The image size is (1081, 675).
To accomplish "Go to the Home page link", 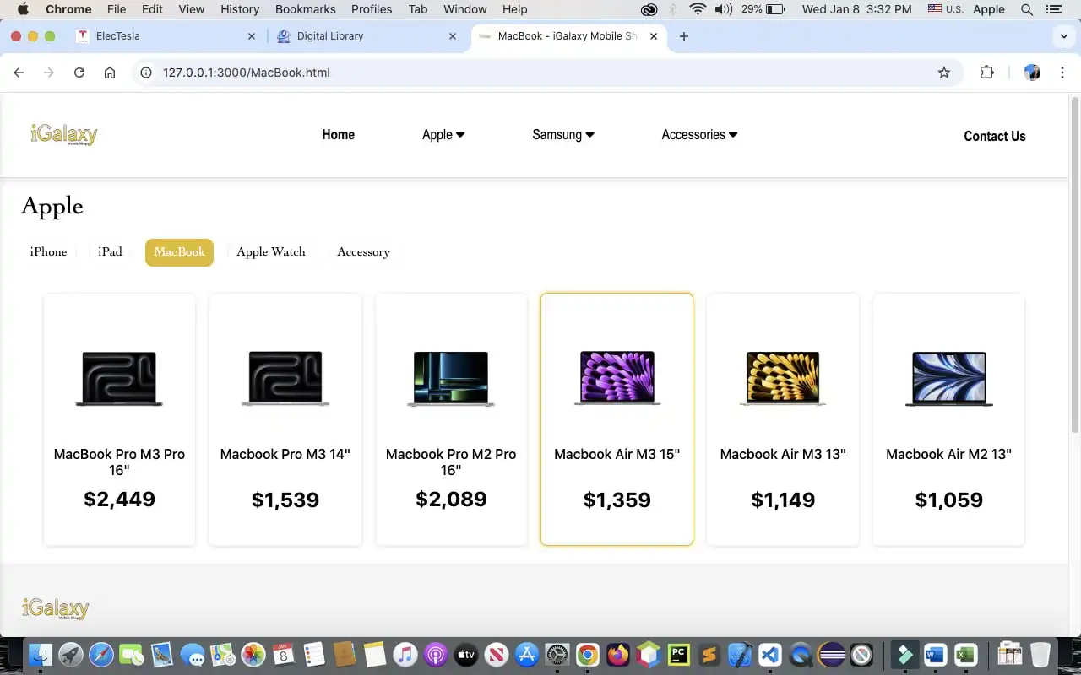I will coord(338,134).
